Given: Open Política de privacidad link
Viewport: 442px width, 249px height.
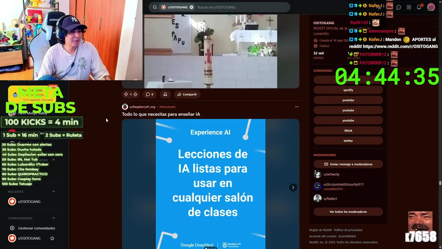Looking at the screenshot, I should coord(348,230).
